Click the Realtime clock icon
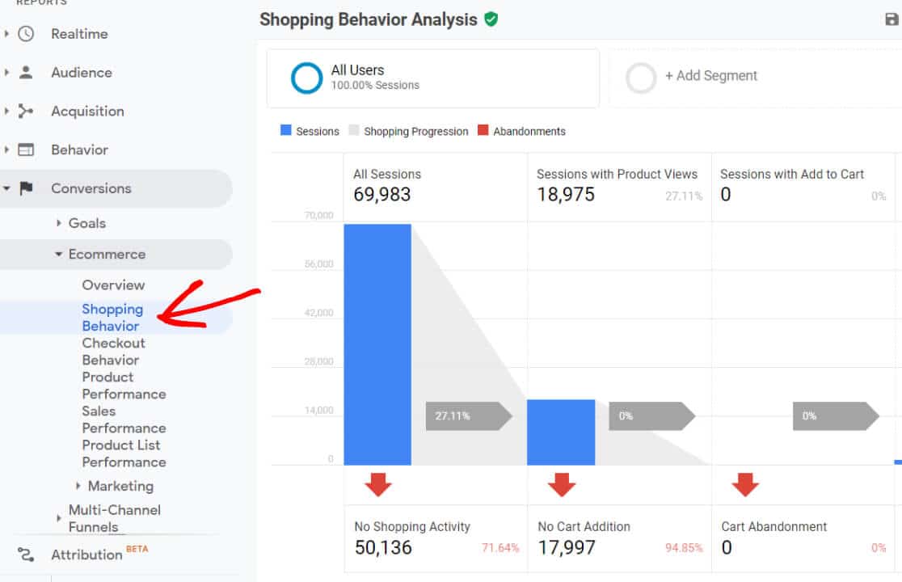This screenshot has width=902, height=582. click(x=26, y=34)
